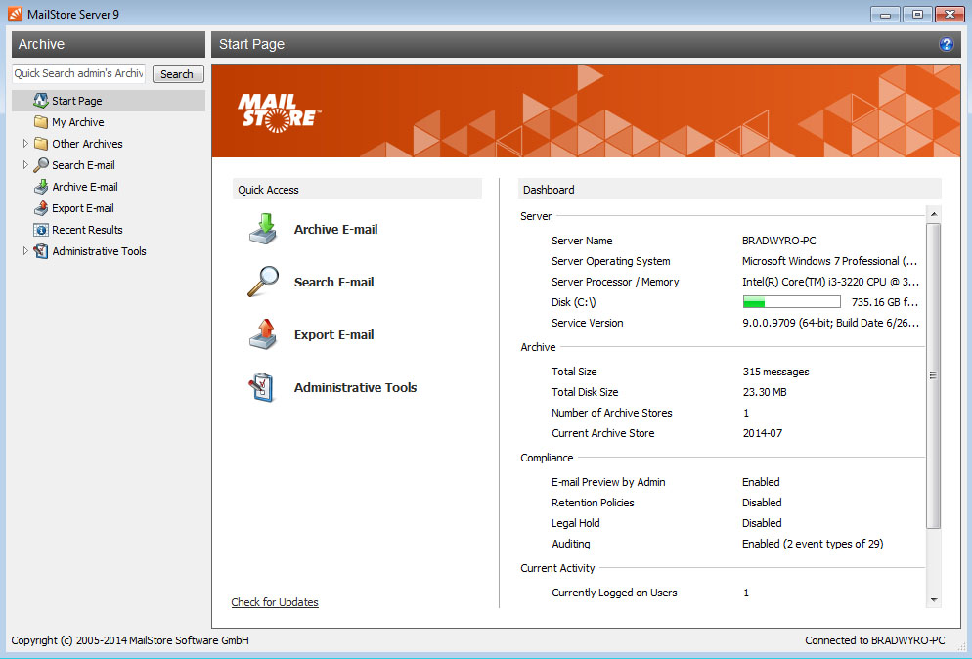Image resolution: width=972 pixels, height=659 pixels.
Task: Select Export E-mail in the sidebar
Action: (82, 208)
